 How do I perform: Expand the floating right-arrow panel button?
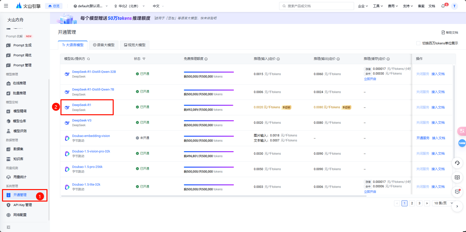pyautogui.click(x=457, y=206)
